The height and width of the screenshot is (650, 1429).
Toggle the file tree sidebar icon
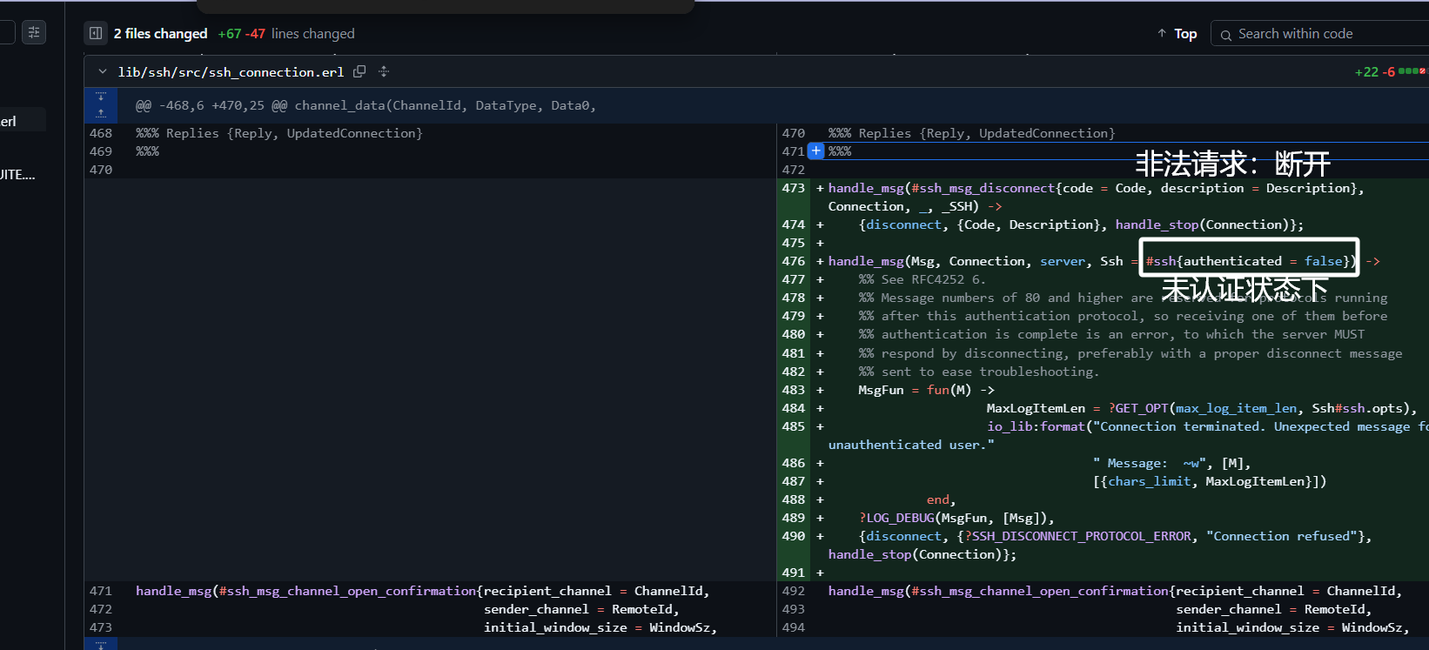(x=96, y=33)
